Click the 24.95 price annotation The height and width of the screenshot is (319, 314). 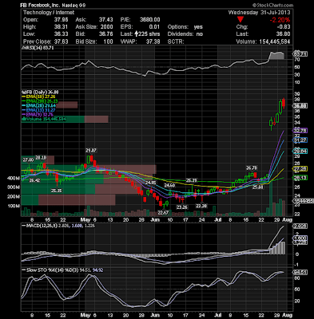[150, 183]
